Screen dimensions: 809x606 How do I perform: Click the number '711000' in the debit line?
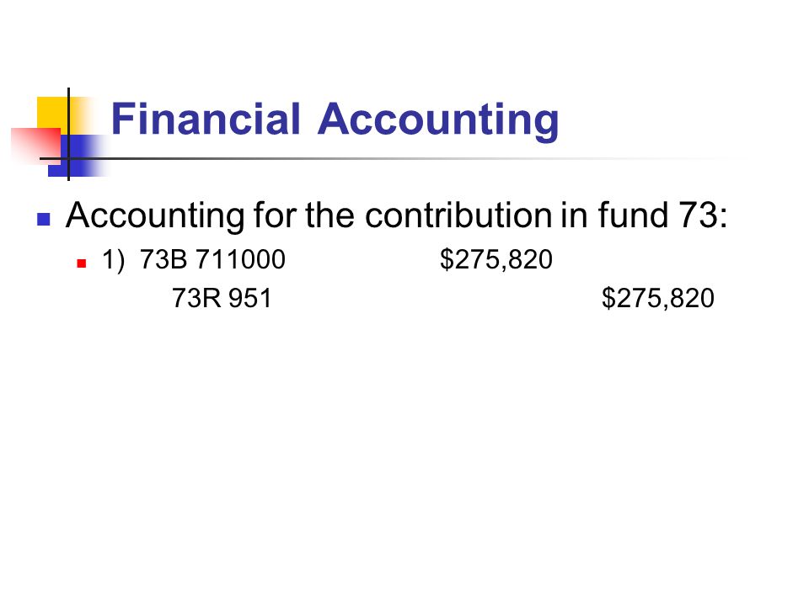240,259
